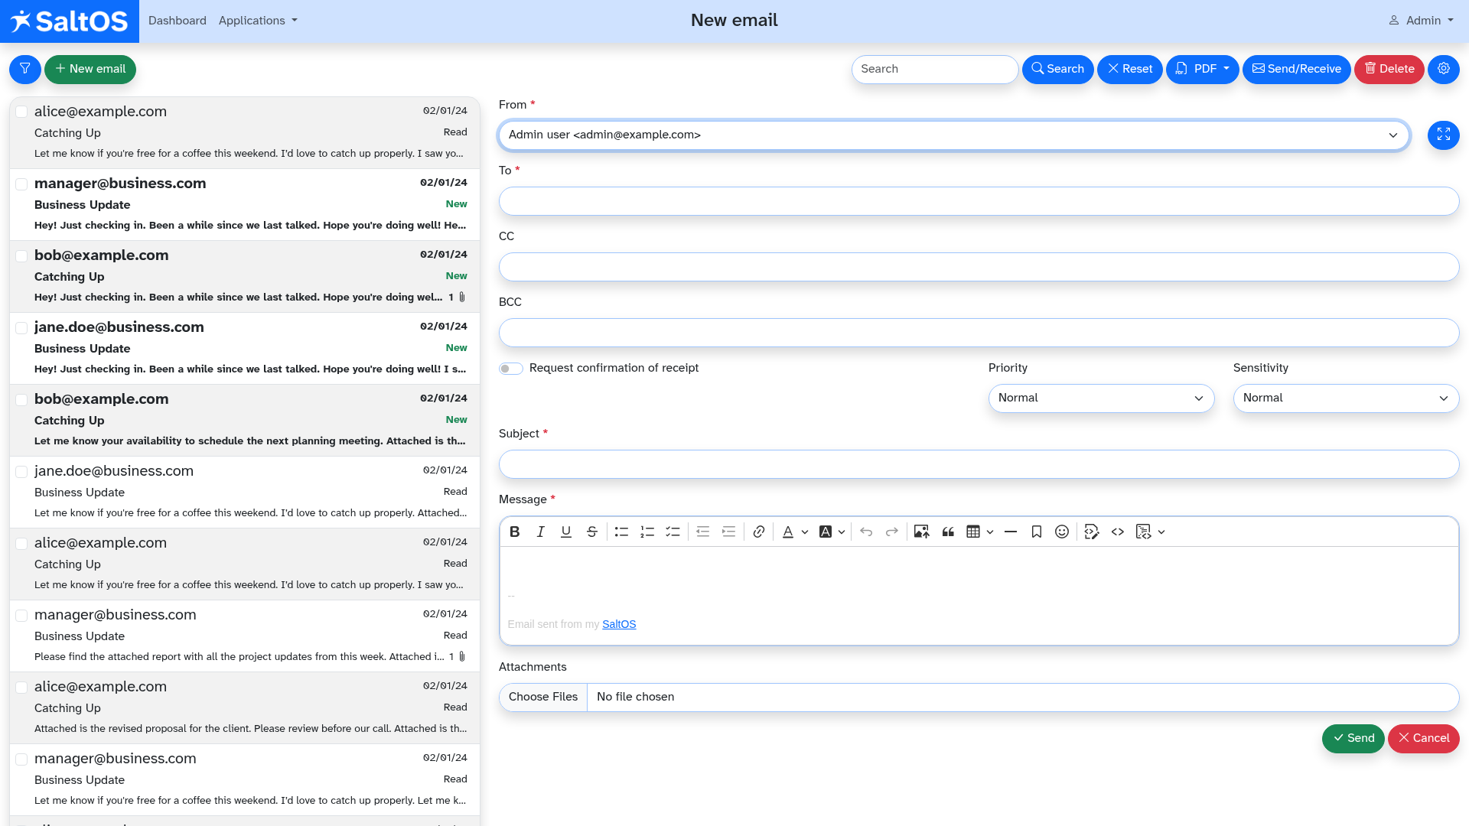Select the jane.doe@business.com New email checkbox
The image size is (1469, 826).
click(x=21, y=327)
